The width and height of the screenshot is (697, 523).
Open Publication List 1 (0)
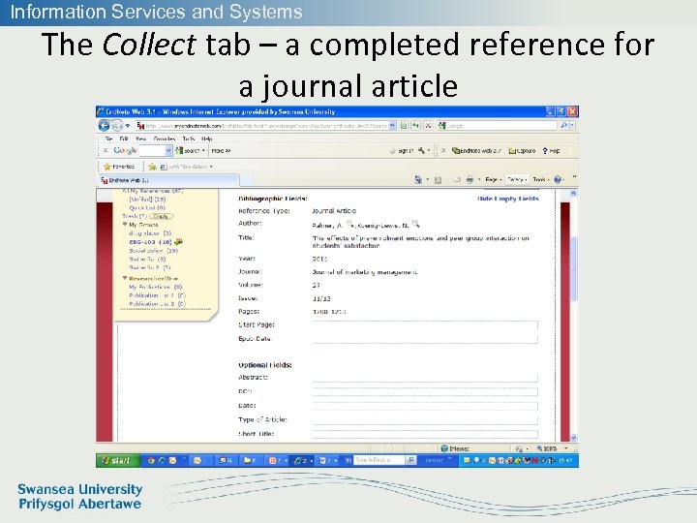(158, 295)
